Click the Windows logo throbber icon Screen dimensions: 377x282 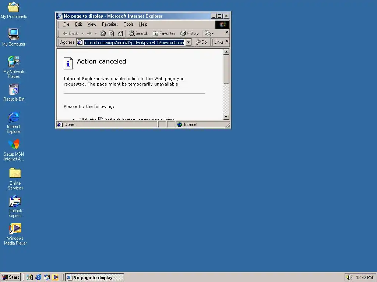pyautogui.click(x=222, y=25)
